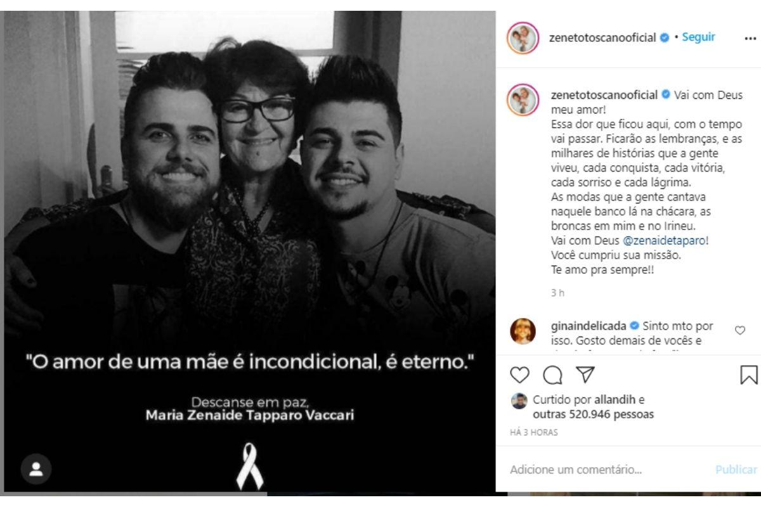Like the post with the heart icon

coord(519,375)
